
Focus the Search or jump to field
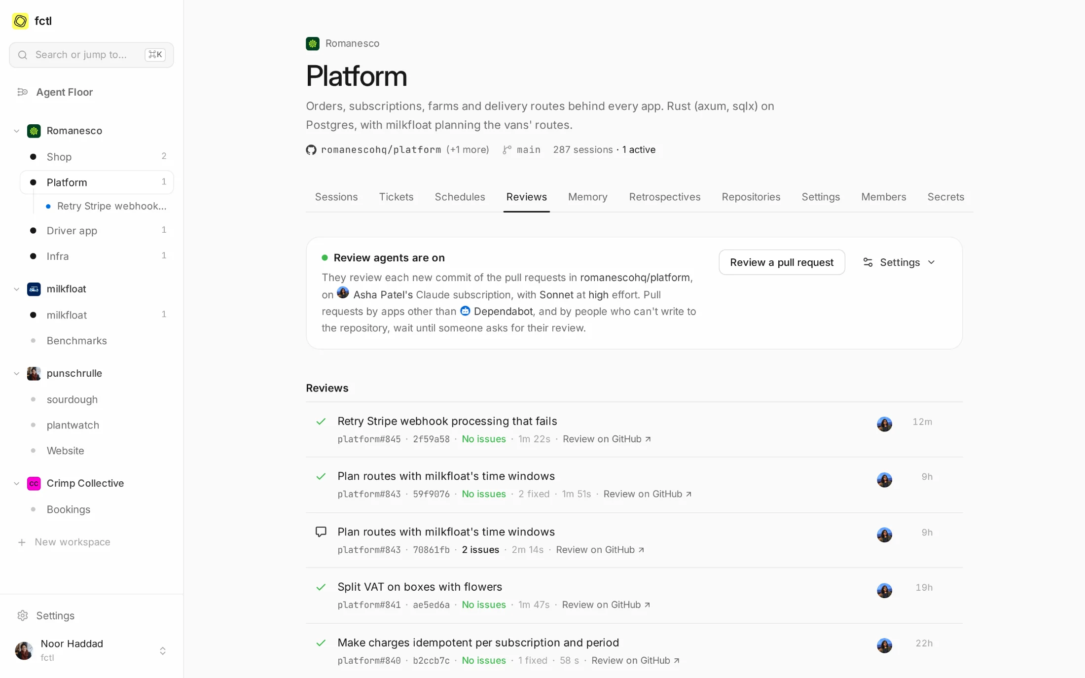pyautogui.click(x=91, y=55)
